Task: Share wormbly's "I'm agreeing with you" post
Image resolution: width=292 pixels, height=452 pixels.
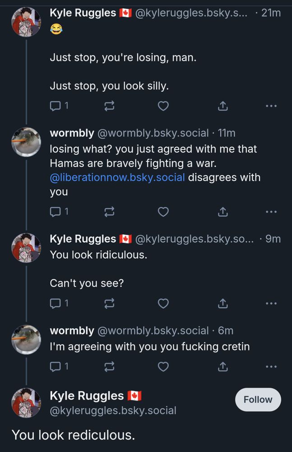Action: click(x=222, y=367)
